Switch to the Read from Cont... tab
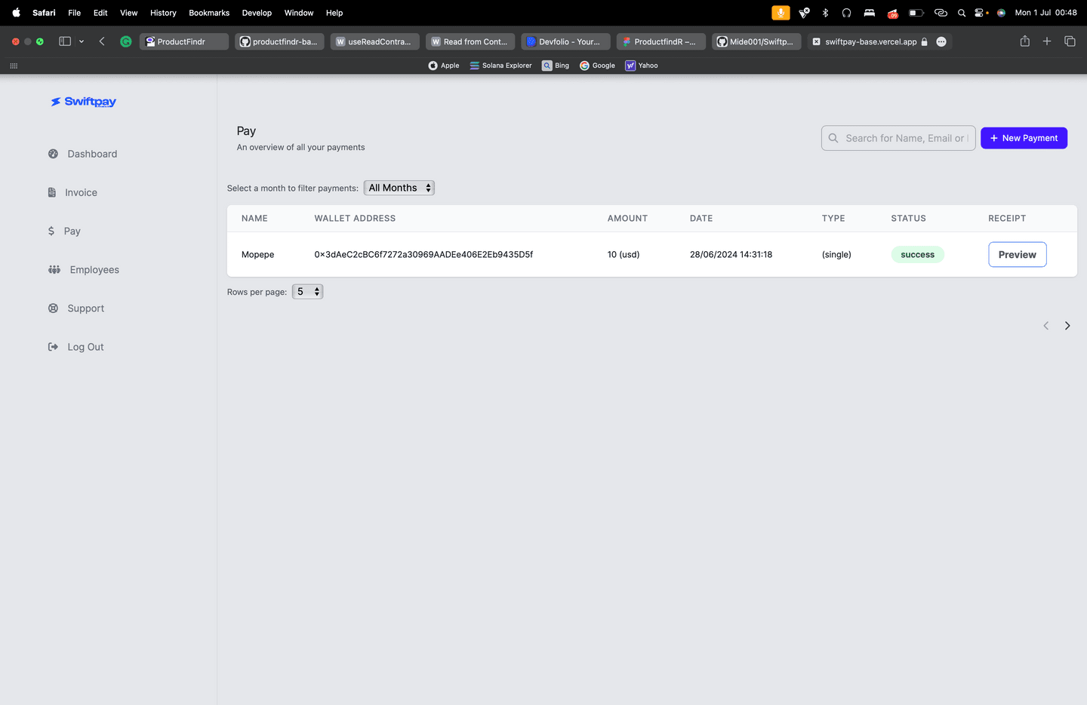Screen dimensions: 1087x705 [x=470, y=41]
